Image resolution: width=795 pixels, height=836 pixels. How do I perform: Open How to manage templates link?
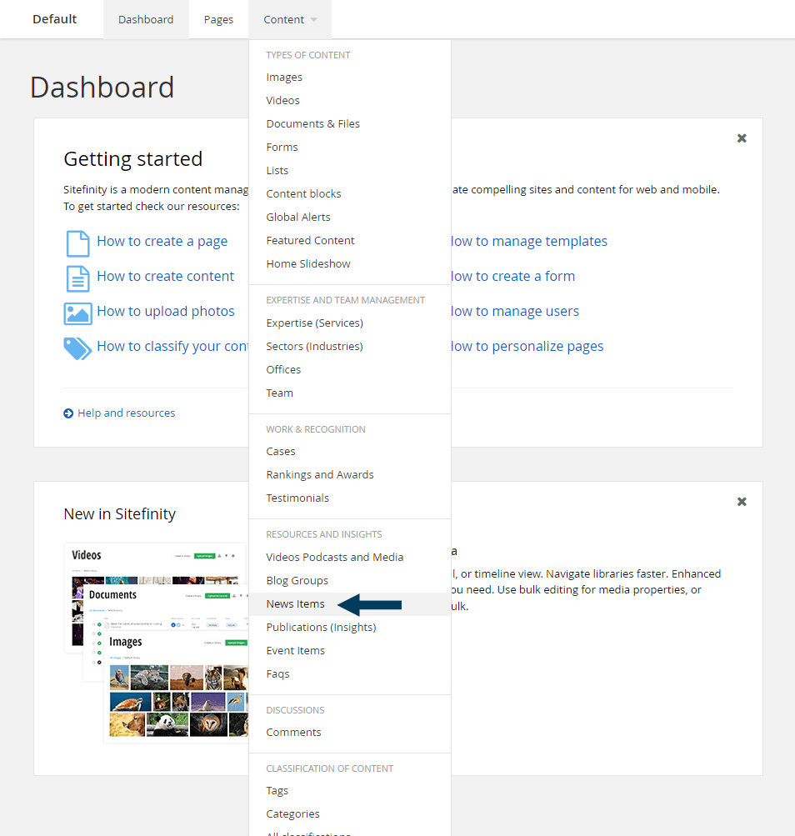(529, 242)
